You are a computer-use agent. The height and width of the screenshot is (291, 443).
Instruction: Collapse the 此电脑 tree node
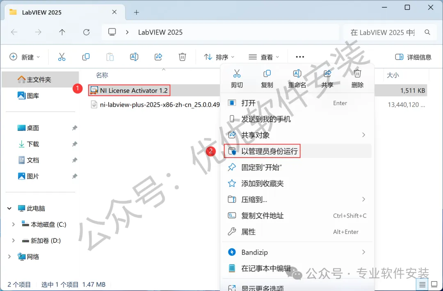[x=9, y=209]
